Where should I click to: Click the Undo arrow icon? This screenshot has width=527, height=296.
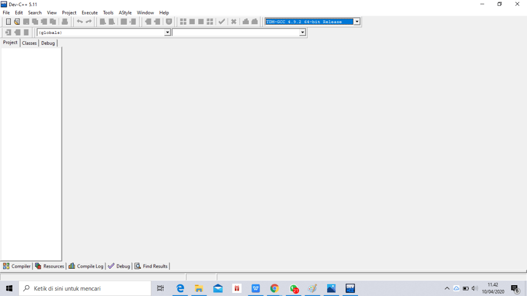click(x=80, y=22)
